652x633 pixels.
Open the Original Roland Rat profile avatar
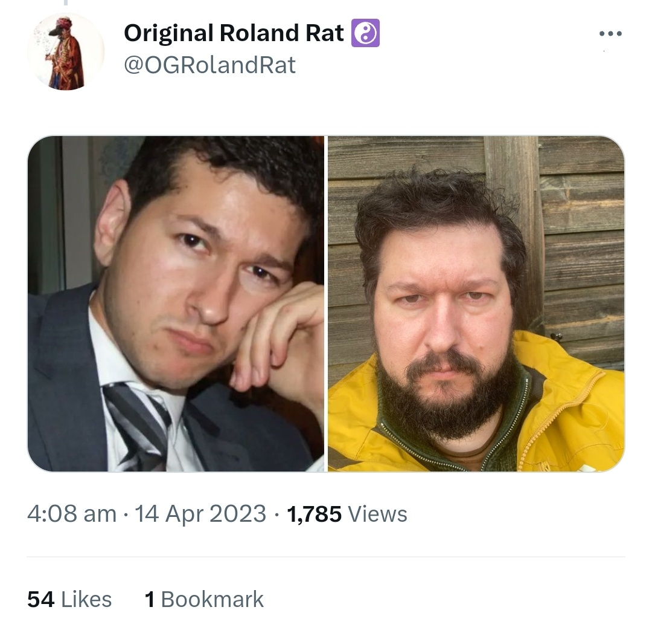(66, 51)
